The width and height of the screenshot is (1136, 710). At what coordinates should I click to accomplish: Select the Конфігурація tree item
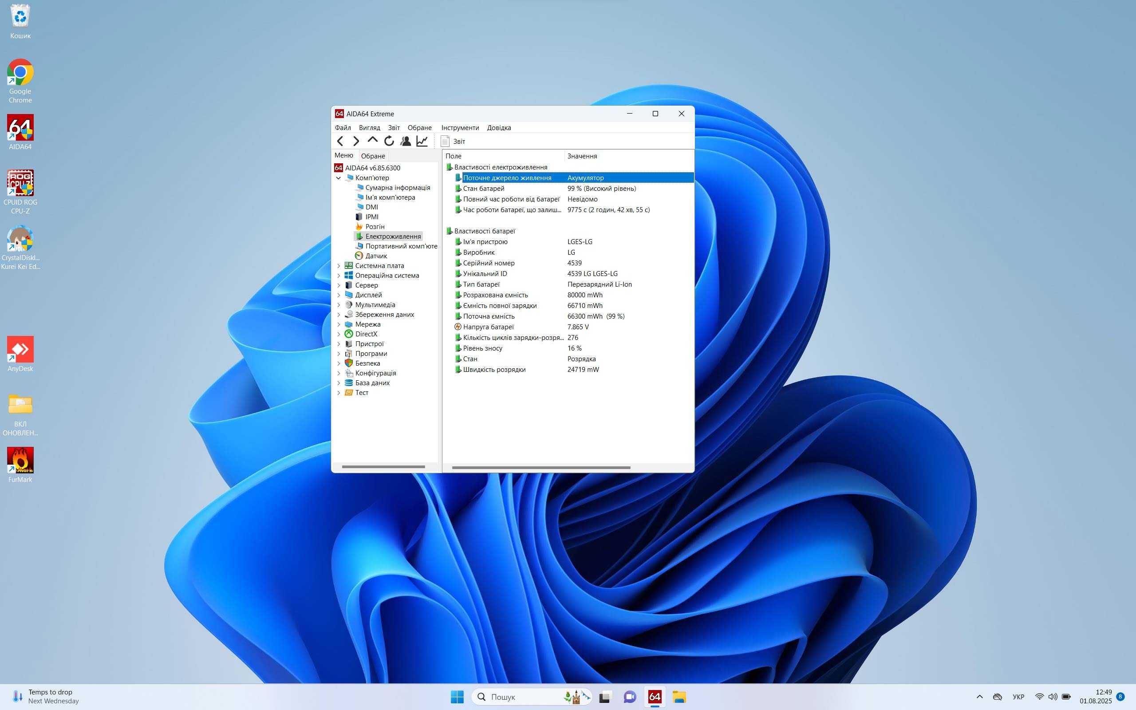(x=371, y=373)
